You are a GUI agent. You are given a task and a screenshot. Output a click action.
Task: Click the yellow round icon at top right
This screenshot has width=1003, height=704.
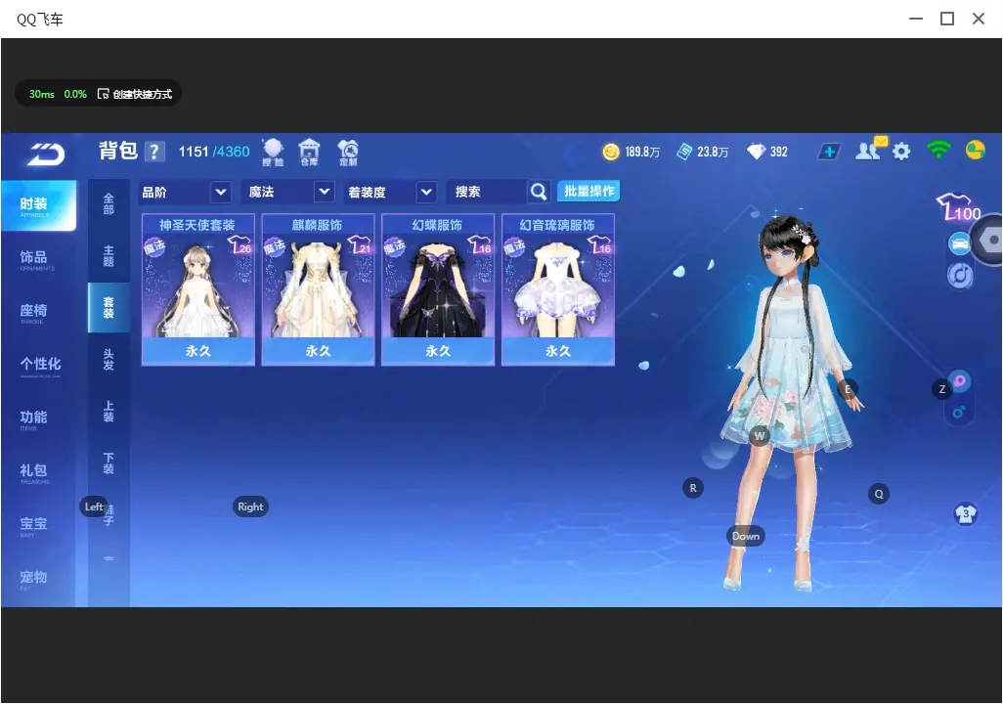(976, 151)
